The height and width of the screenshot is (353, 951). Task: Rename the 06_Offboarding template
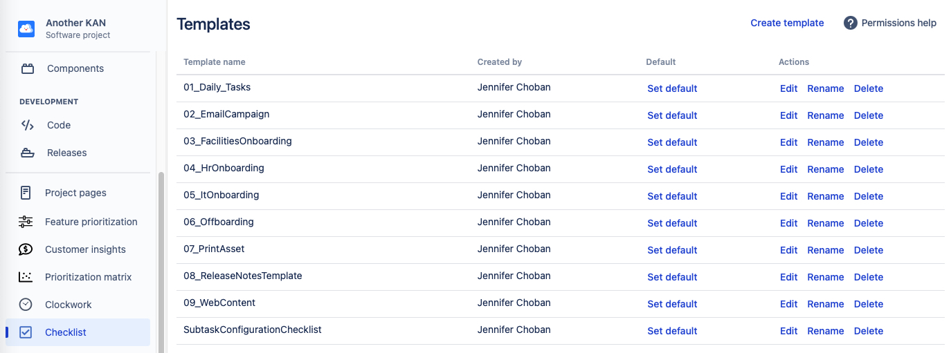point(825,223)
